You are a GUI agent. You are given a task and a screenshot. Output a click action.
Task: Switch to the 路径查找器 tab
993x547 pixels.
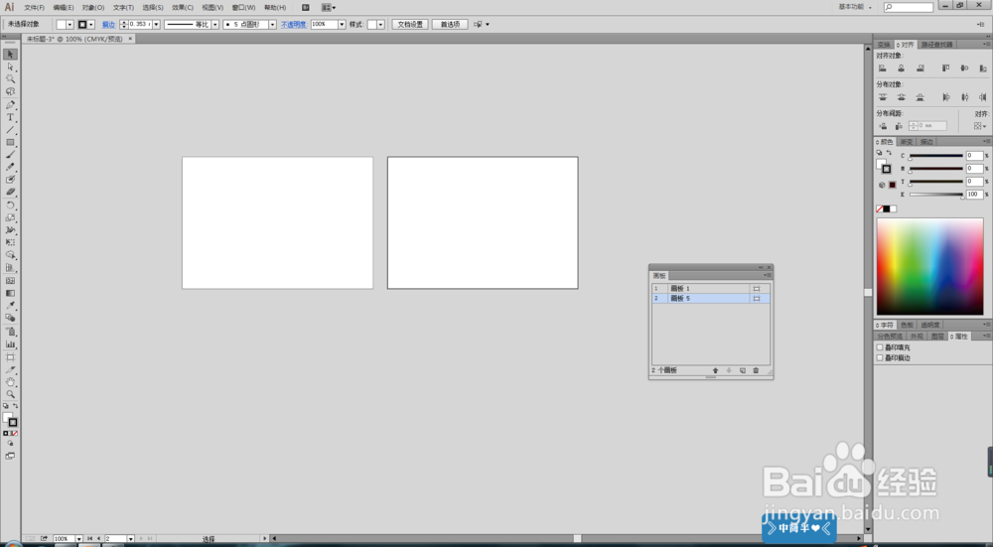point(936,45)
